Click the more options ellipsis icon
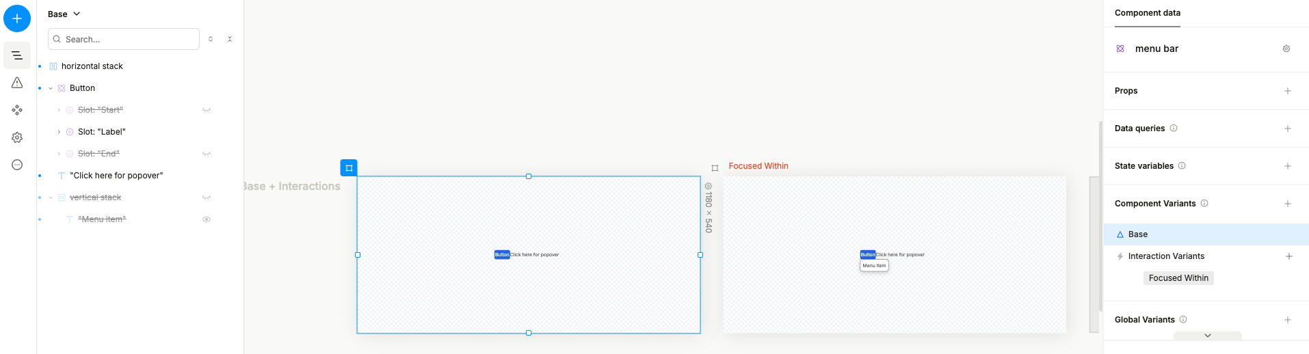This screenshot has width=1309, height=354. click(17, 165)
